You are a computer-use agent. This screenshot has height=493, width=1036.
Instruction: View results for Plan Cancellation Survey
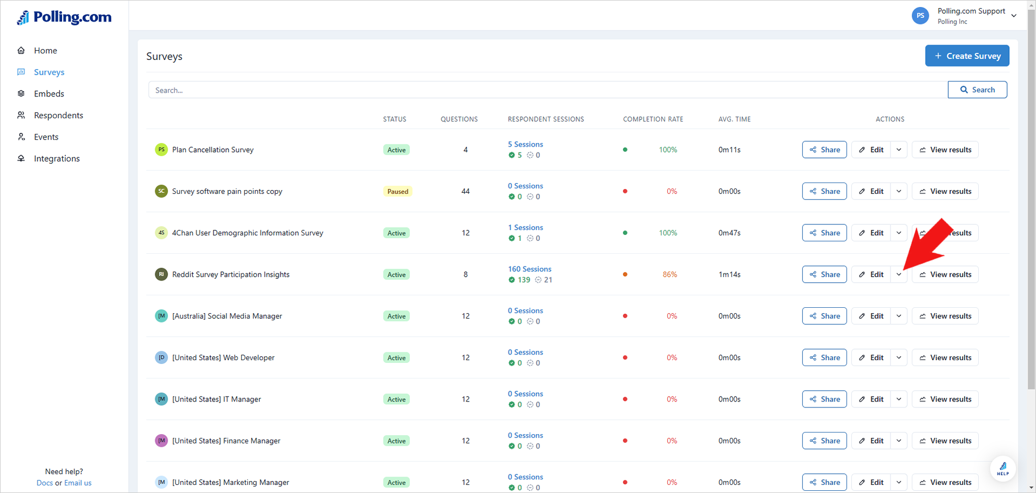[x=945, y=150]
